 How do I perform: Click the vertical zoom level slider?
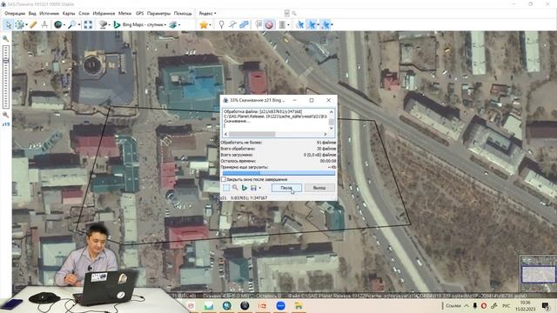(6, 77)
